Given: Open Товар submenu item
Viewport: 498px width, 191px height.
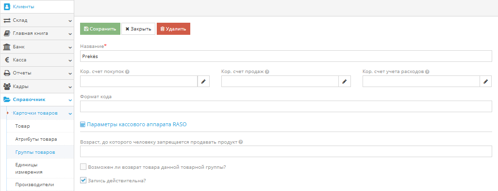Looking at the screenshot, I should (x=40, y=126).
